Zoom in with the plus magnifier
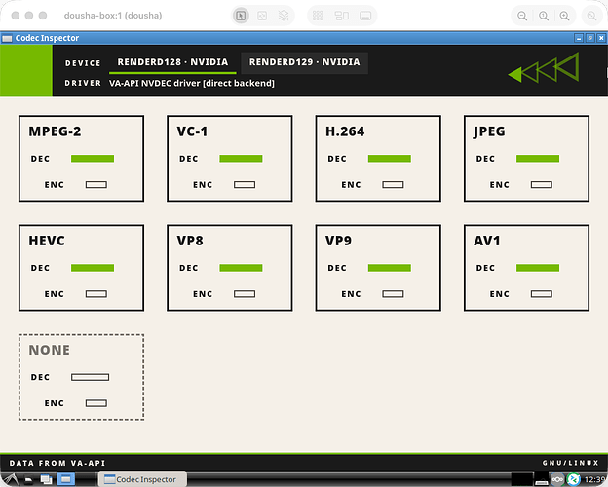This screenshot has width=608, height=487. point(564,16)
